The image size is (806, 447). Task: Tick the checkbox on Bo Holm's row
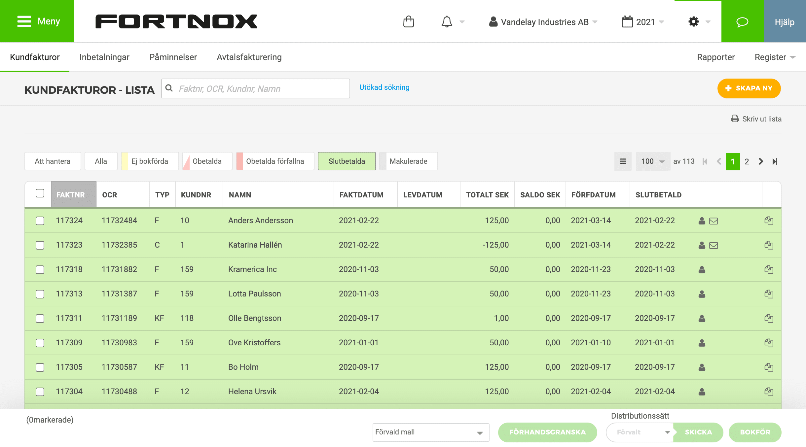tap(40, 367)
